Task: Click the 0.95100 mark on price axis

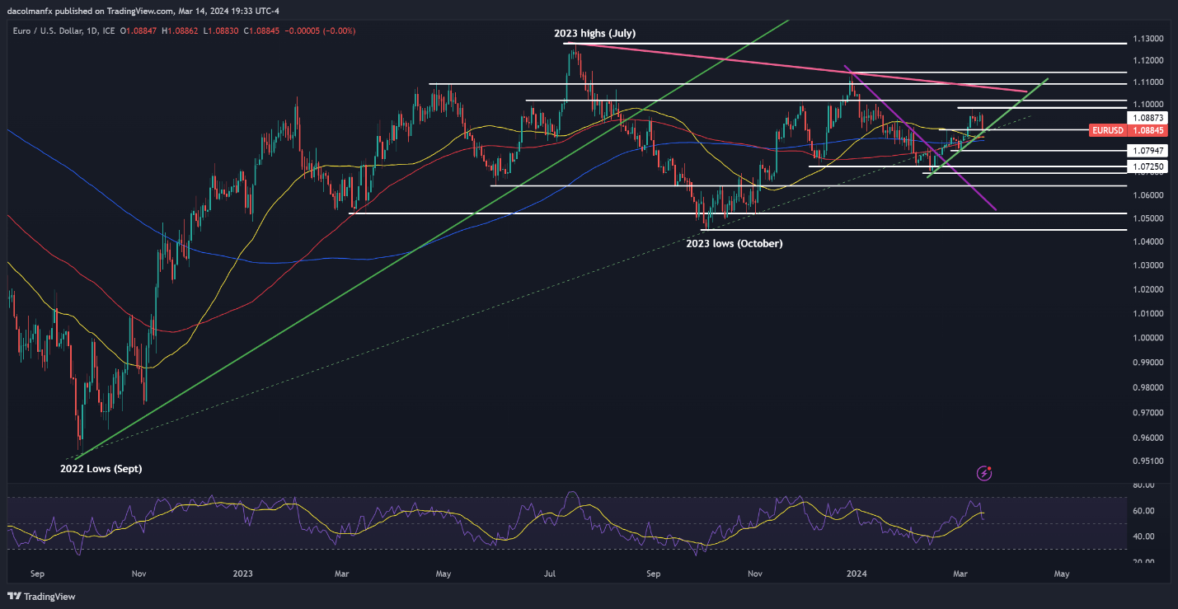Action: (x=1147, y=461)
